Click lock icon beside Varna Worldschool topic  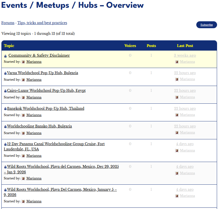tap(5, 73)
